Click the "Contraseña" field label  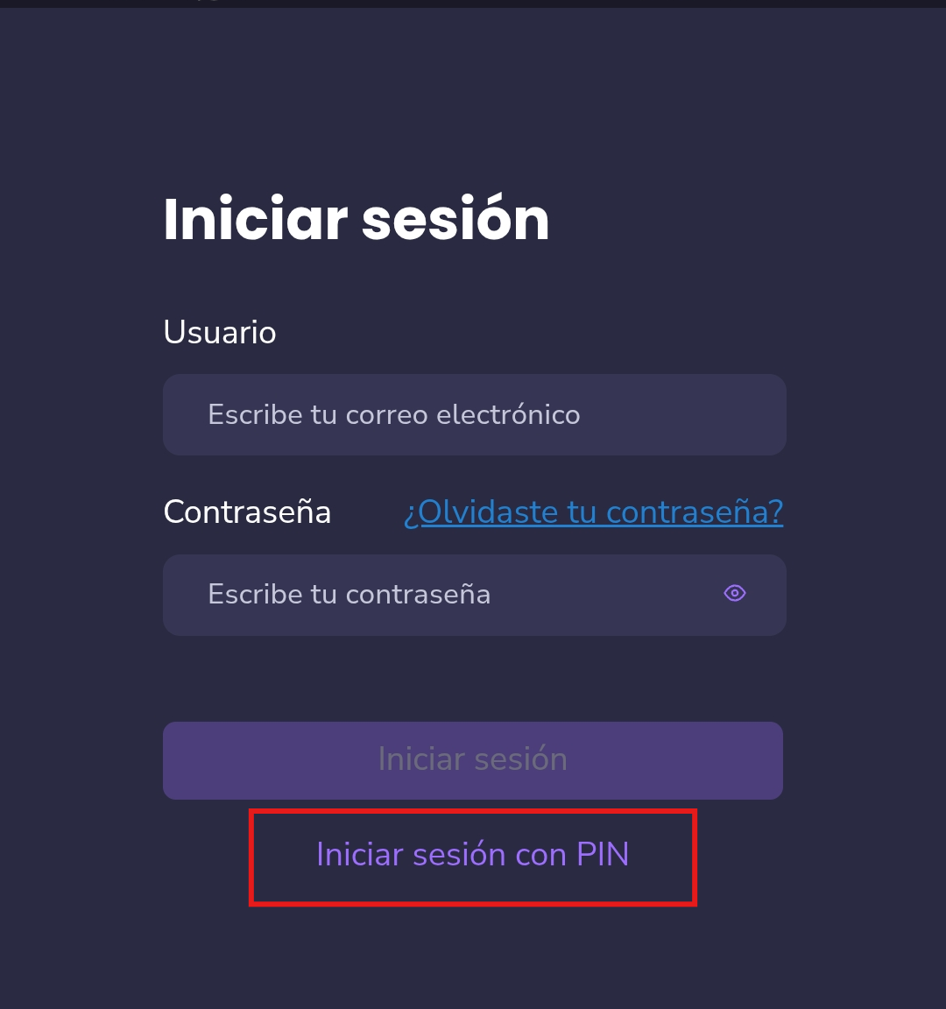click(x=247, y=512)
